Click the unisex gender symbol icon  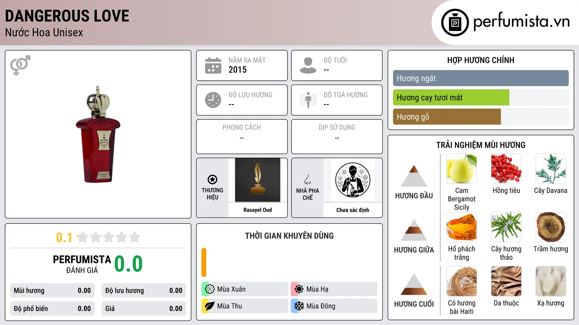[x=20, y=65]
